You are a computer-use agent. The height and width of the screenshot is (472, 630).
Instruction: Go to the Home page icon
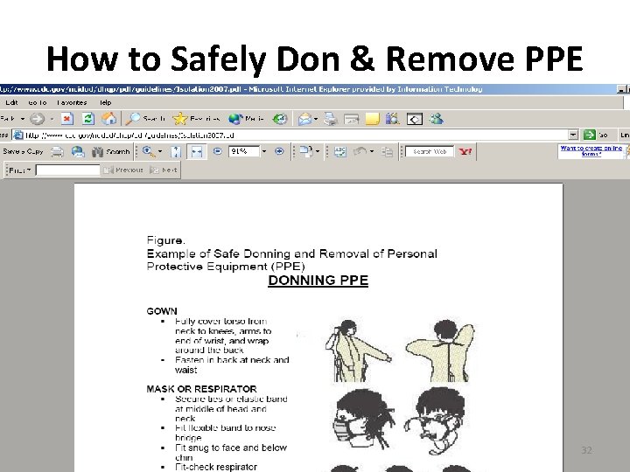(x=108, y=118)
